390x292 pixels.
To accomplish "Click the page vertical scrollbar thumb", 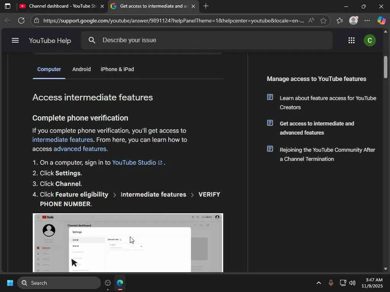I will click(385, 67).
